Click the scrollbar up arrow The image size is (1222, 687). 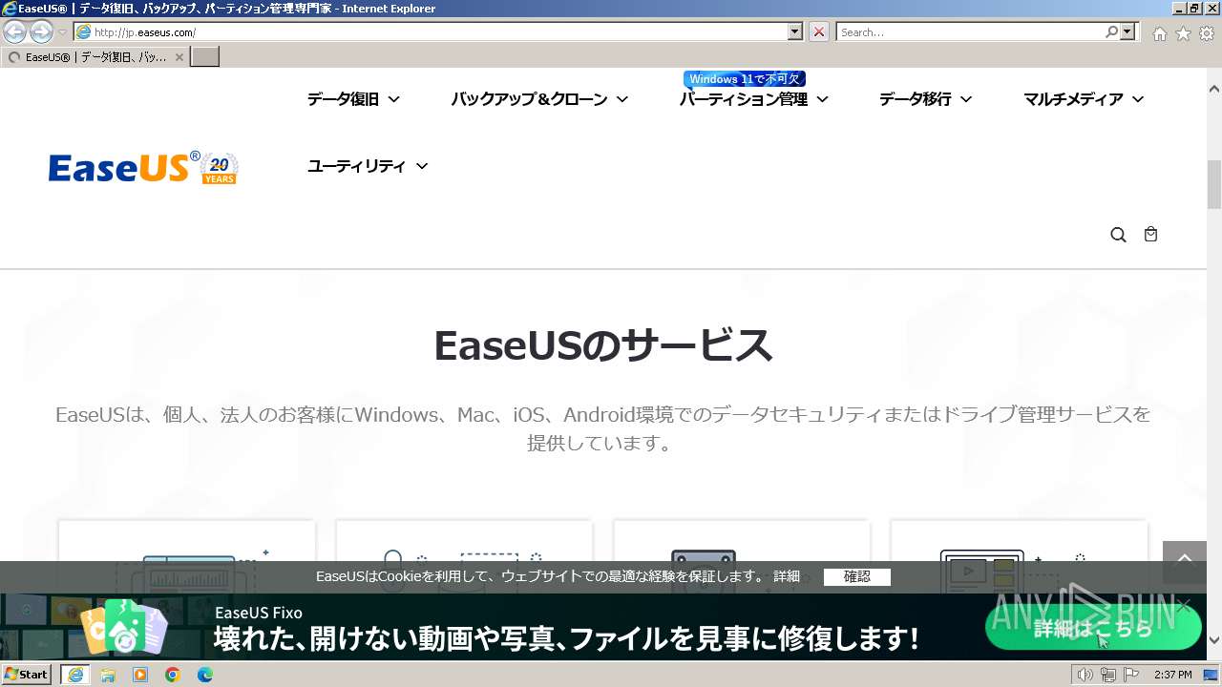(1214, 89)
